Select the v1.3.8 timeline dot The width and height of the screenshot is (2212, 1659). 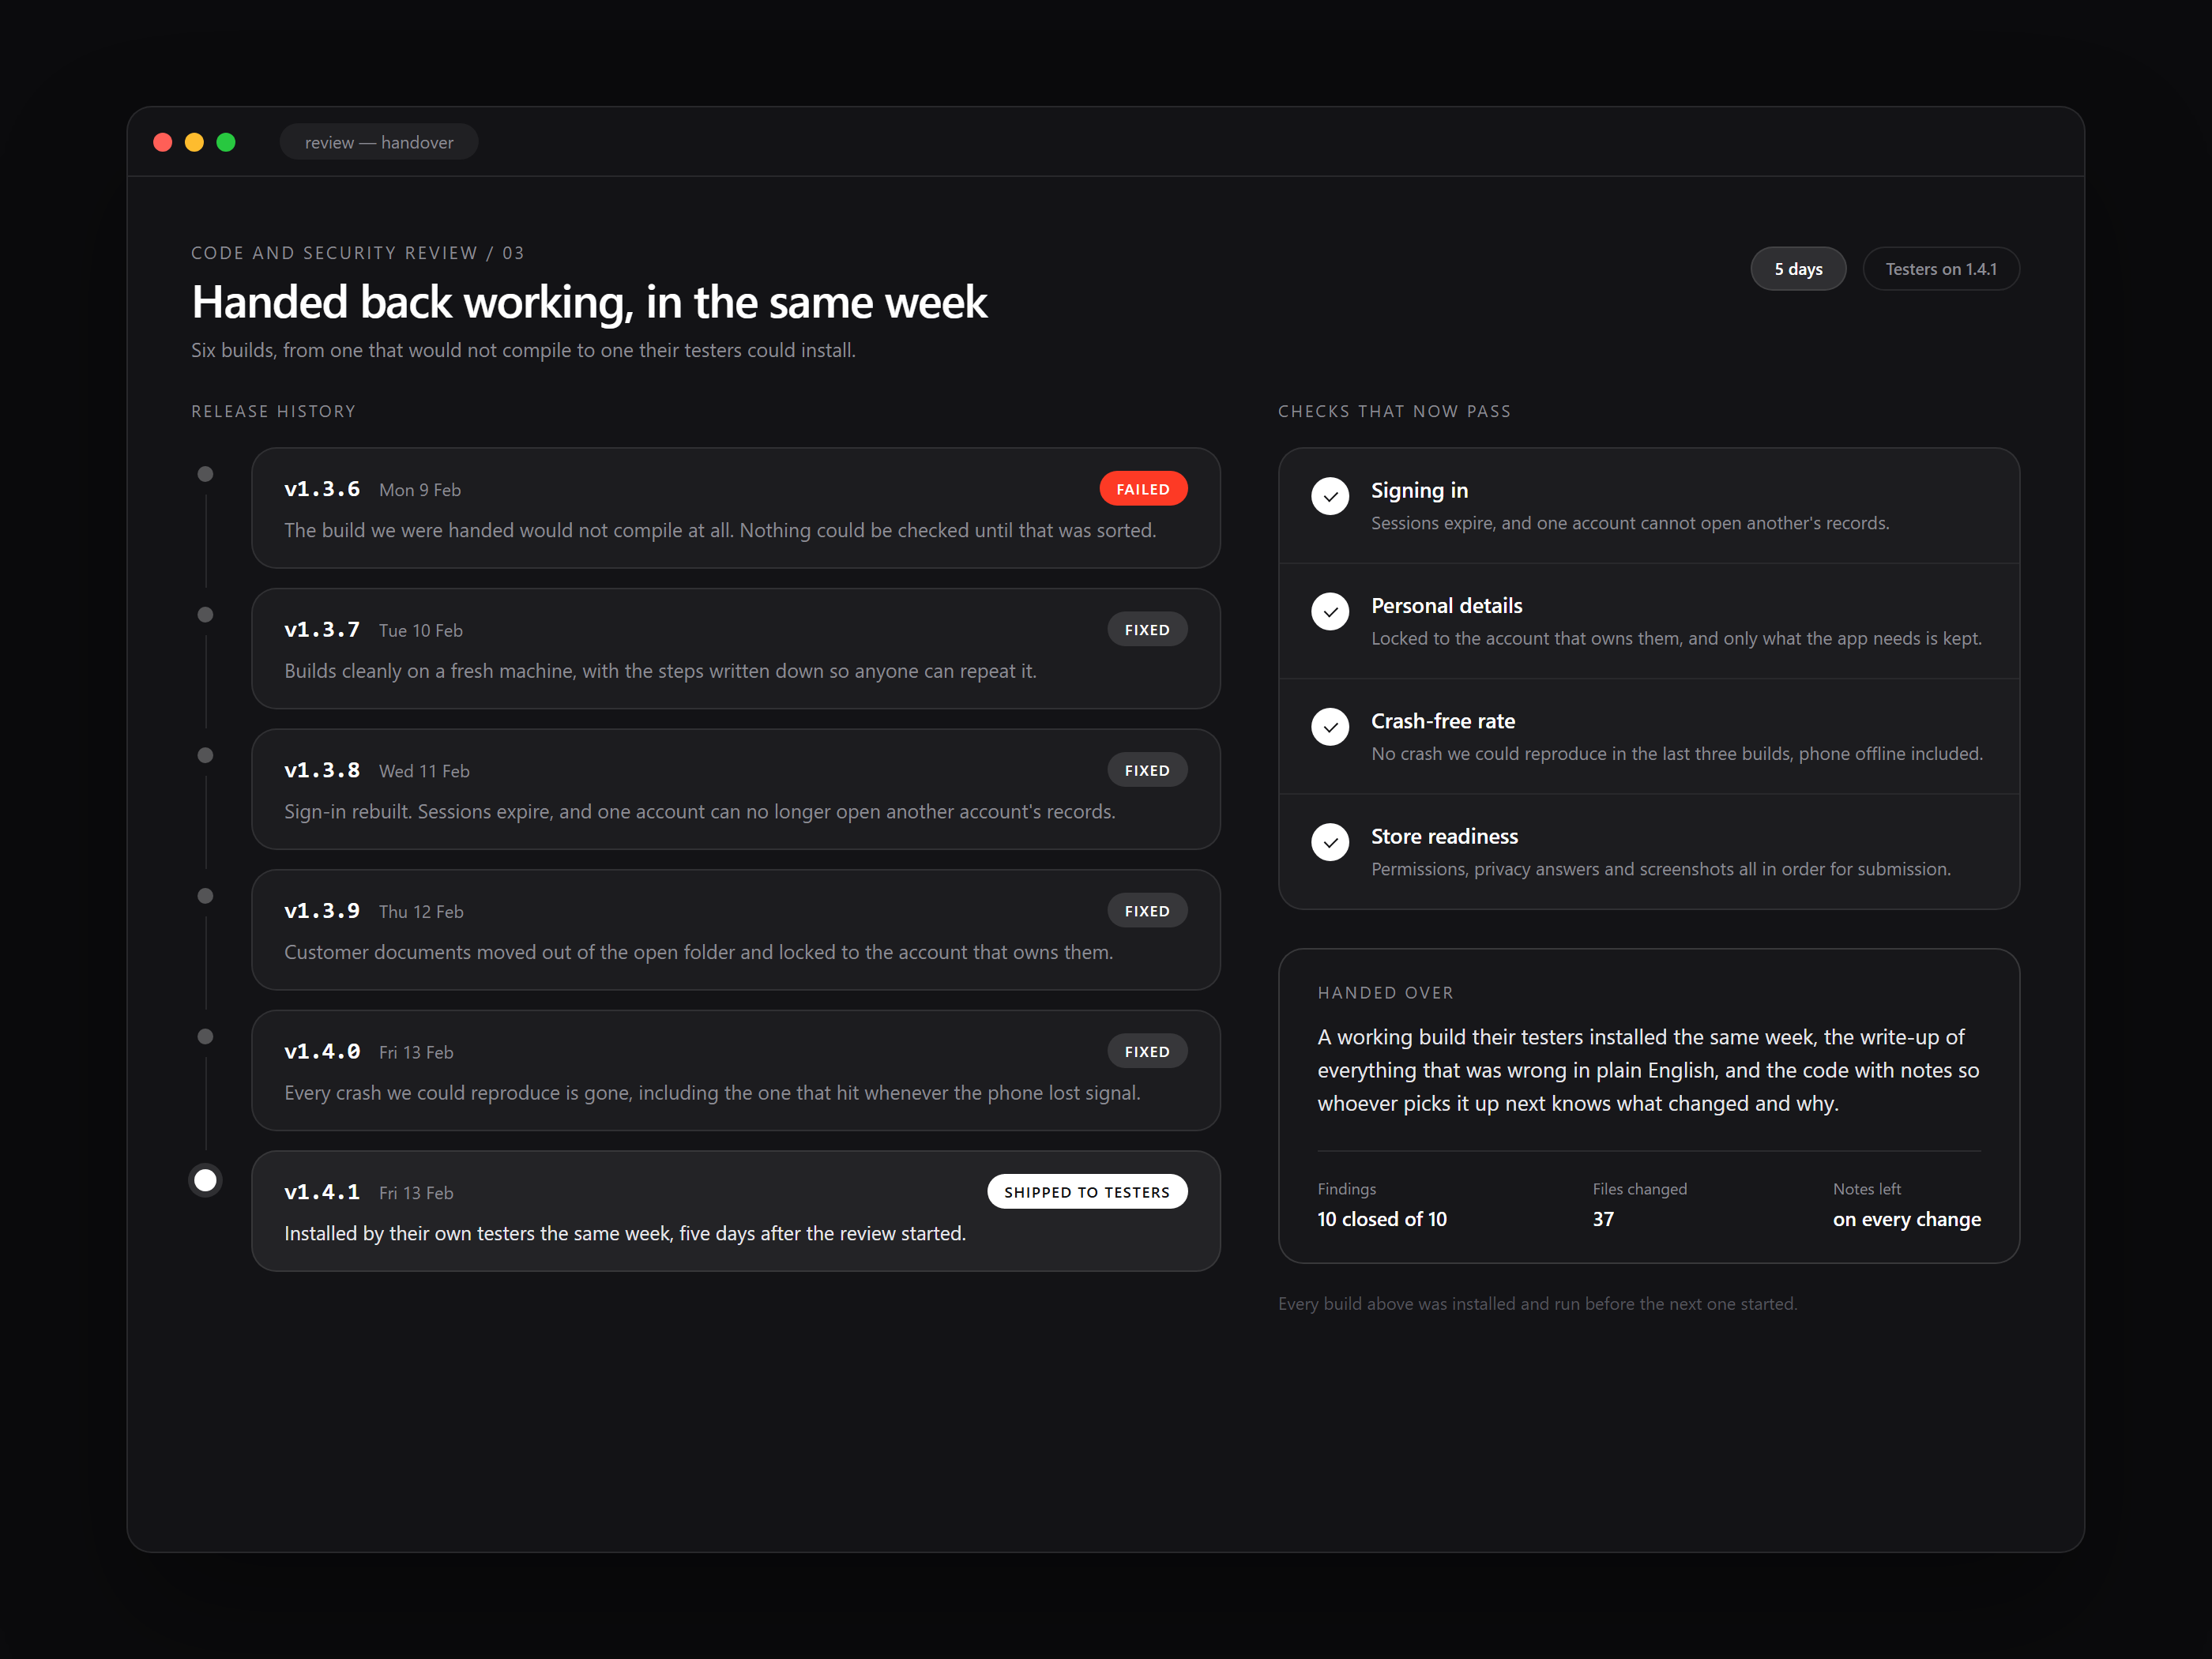click(x=205, y=755)
